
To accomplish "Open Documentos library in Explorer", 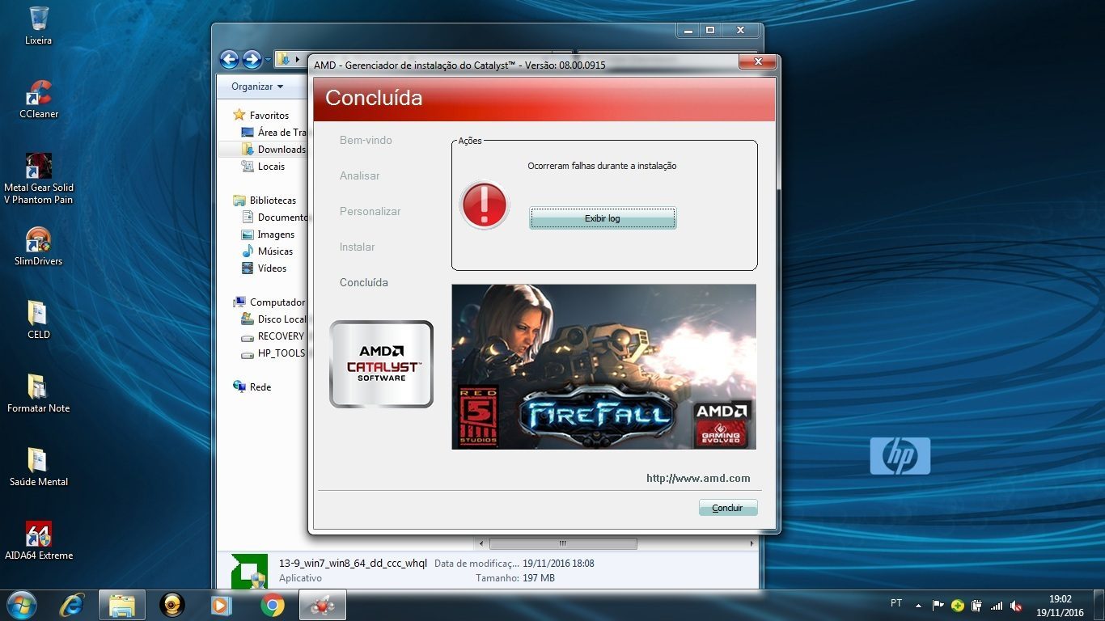I will (x=275, y=218).
